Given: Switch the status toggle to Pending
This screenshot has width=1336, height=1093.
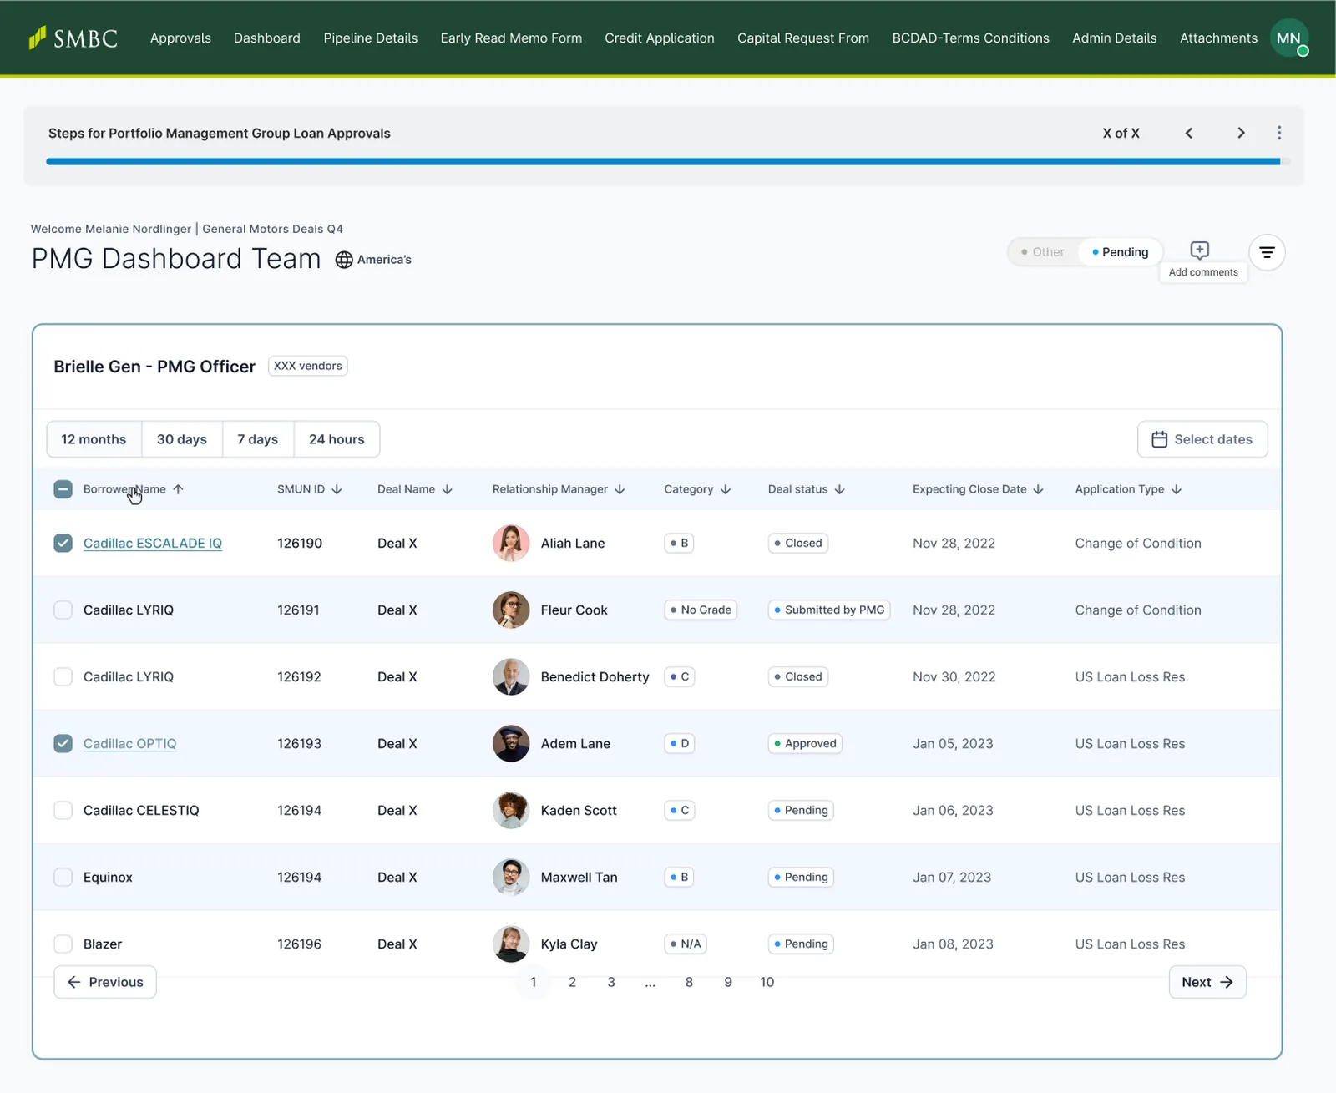Looking at the screenshot, I should click(x=1121, y=252).
